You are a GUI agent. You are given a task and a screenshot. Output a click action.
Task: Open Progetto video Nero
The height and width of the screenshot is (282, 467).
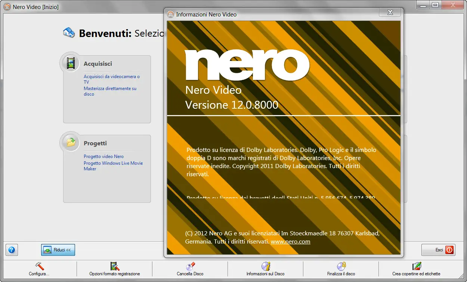click(x=103, y=157)
